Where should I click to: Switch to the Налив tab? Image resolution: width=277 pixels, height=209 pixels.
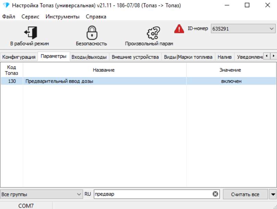tap(225, 57)
